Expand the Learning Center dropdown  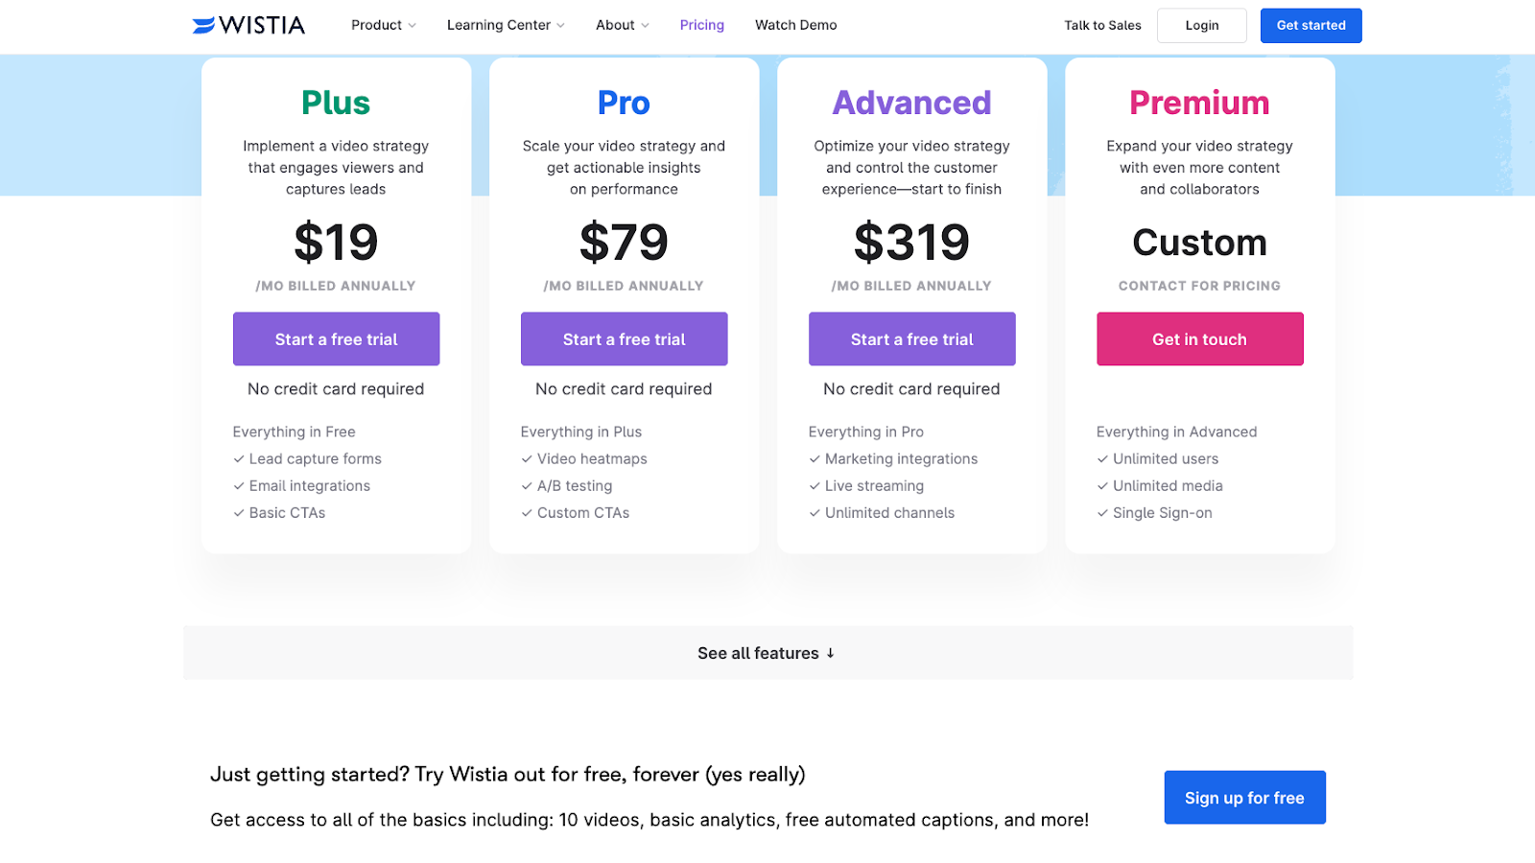(x=505, y=25)
